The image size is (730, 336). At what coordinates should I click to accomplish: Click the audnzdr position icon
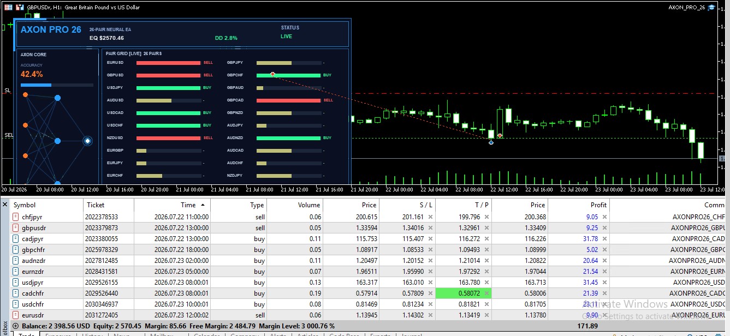pos(16,261)
